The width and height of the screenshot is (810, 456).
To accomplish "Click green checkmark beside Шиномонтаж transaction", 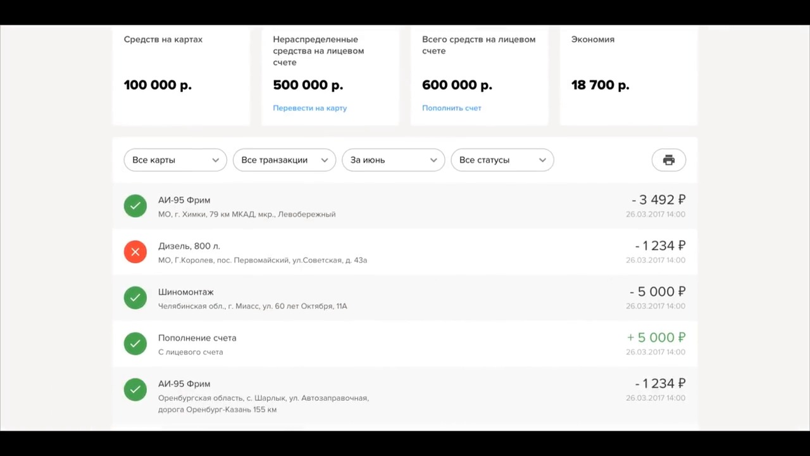I will click(135, 298).
